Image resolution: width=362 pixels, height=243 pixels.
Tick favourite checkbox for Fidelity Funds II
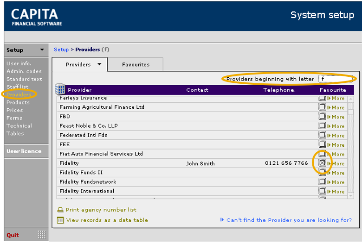click(x=322, y=172)
